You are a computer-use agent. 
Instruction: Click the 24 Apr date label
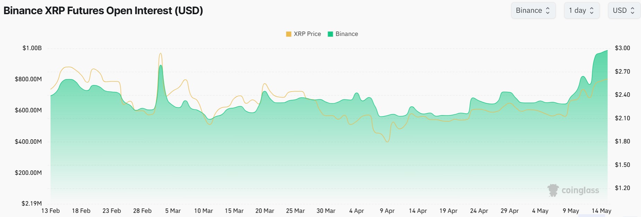pyautogui.click(x=479, y=211)
